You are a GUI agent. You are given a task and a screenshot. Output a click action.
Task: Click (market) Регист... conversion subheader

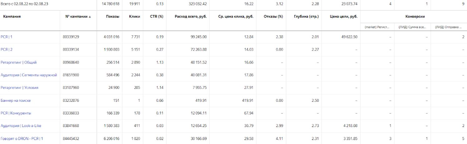[377, 27]
